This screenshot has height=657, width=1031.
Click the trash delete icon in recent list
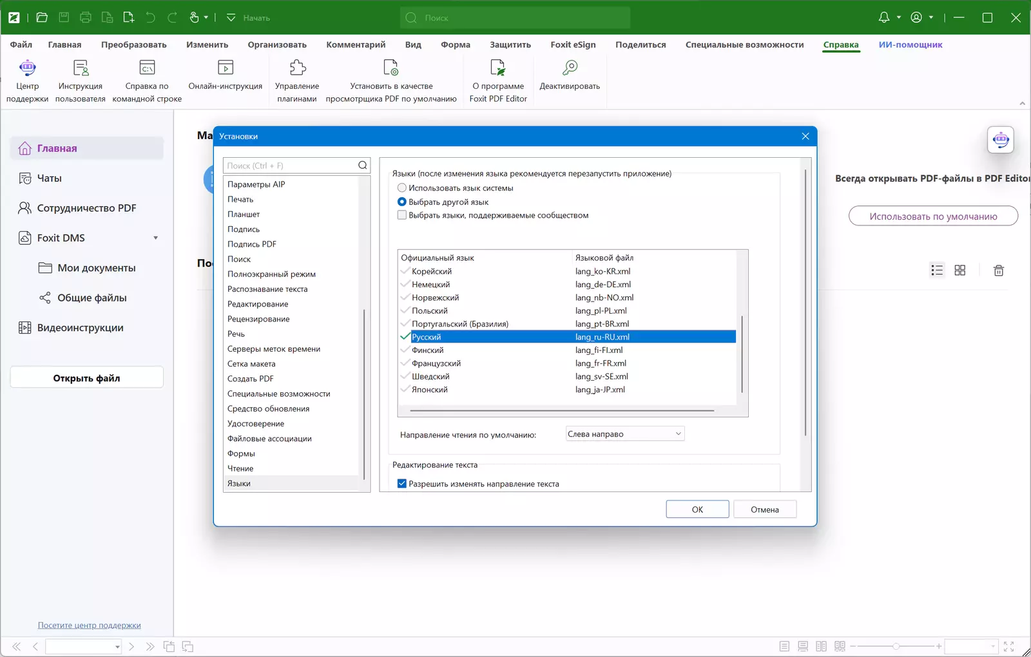click(999, 271)
